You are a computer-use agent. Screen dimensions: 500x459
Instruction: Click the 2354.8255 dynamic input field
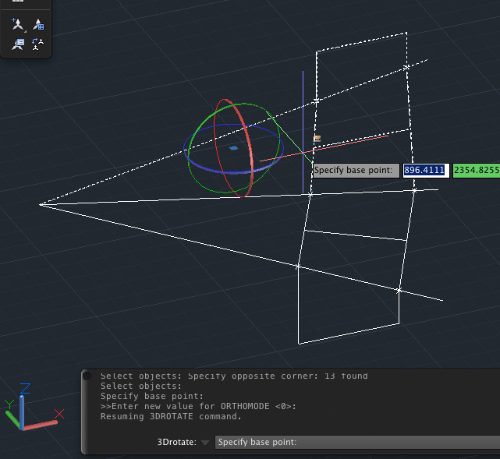click(477, 170)
